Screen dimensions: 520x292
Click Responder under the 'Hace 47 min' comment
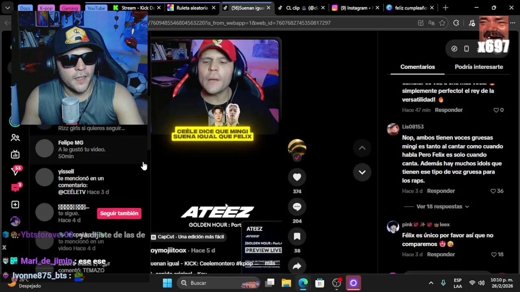click(448, 110)
